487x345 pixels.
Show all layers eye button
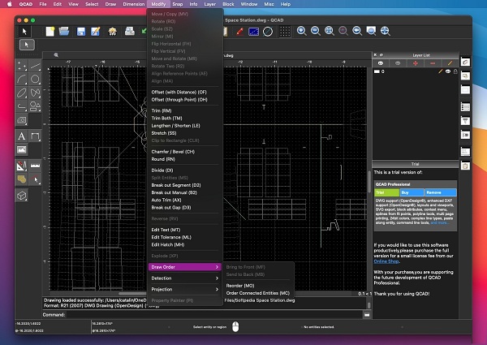(x=381, y=63)
